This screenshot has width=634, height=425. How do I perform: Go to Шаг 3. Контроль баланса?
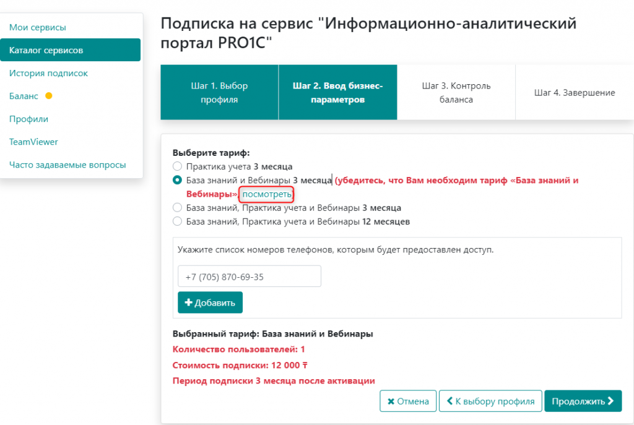[456, 93]
